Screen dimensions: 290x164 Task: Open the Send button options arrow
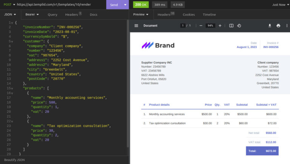(125, 5)
